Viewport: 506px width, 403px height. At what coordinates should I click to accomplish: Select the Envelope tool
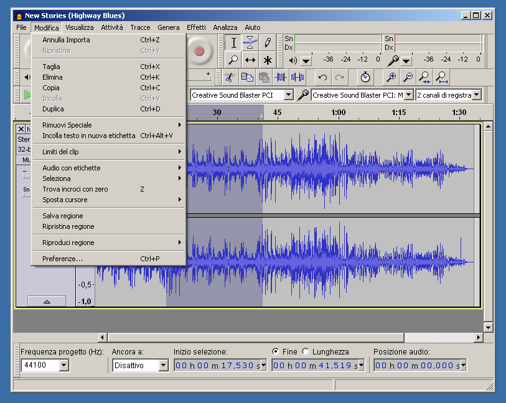pos(250,42)
